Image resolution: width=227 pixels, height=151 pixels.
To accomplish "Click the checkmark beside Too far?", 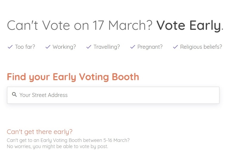I will coord(10,47).
